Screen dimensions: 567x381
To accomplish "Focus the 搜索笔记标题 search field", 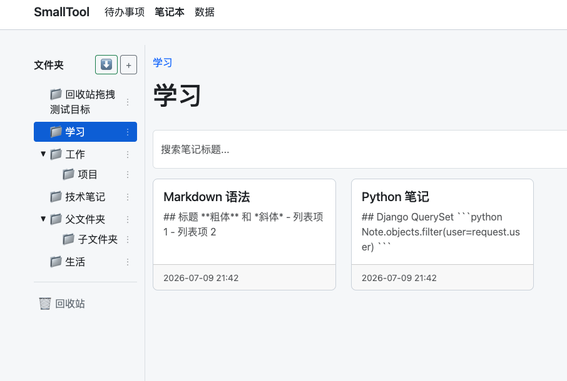I will tap(360, 149).
